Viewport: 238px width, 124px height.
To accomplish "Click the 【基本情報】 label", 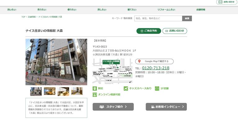I will (x=100, y=41).
